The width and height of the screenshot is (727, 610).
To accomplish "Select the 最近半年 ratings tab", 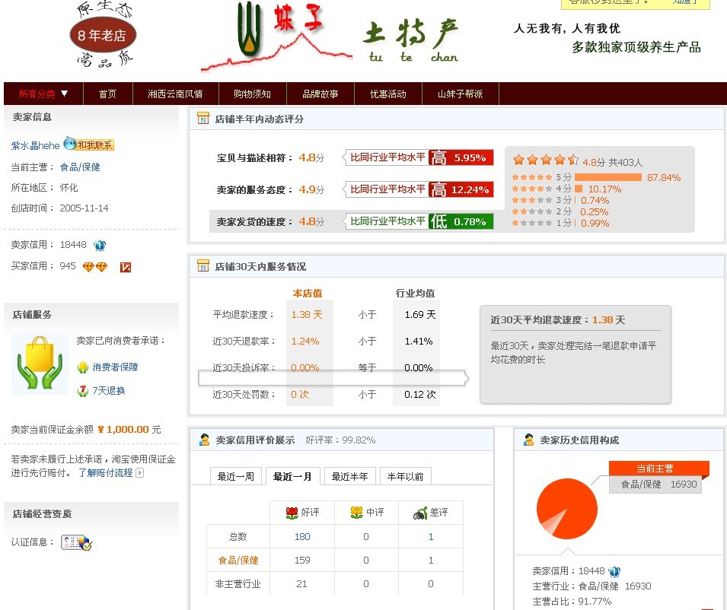I will (349, 476).
